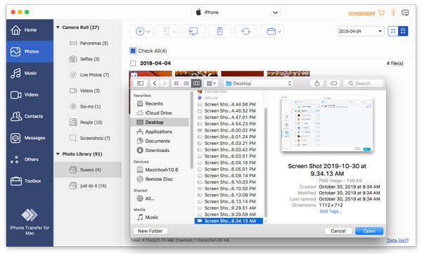This screenshot has width=422, height=254.
Task: Open Messages section
Action: click(30, 138)
